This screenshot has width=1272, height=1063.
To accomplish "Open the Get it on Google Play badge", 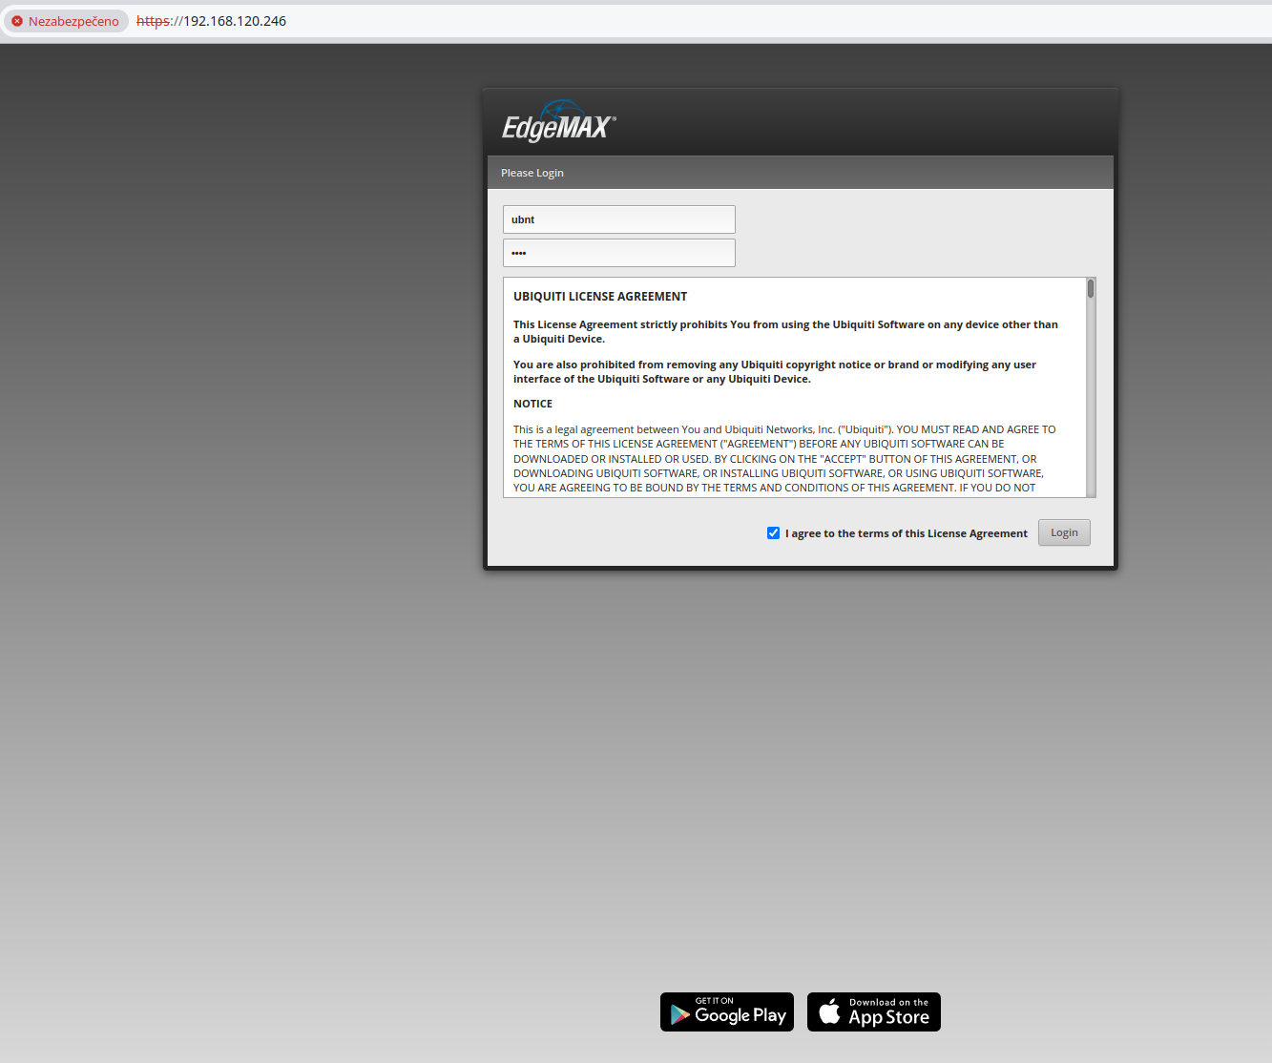I will (727, 1012).
